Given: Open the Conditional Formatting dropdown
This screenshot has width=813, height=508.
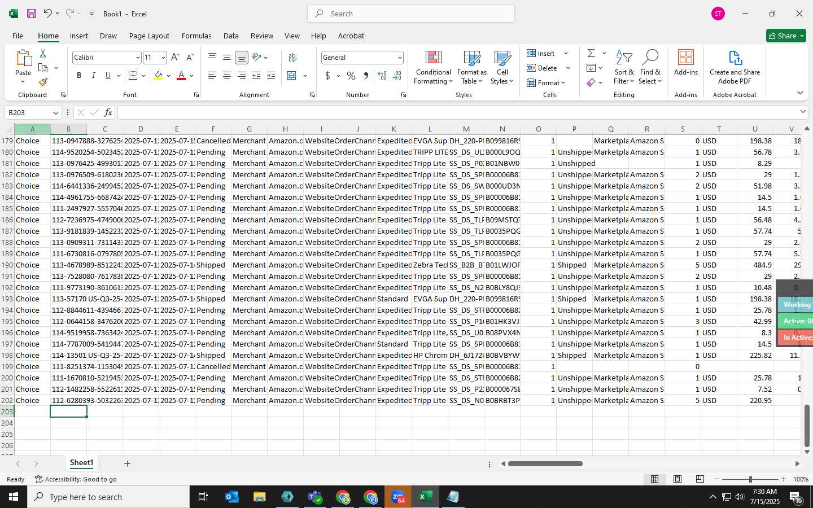Looking at the screenshot, I should point(434,68).
